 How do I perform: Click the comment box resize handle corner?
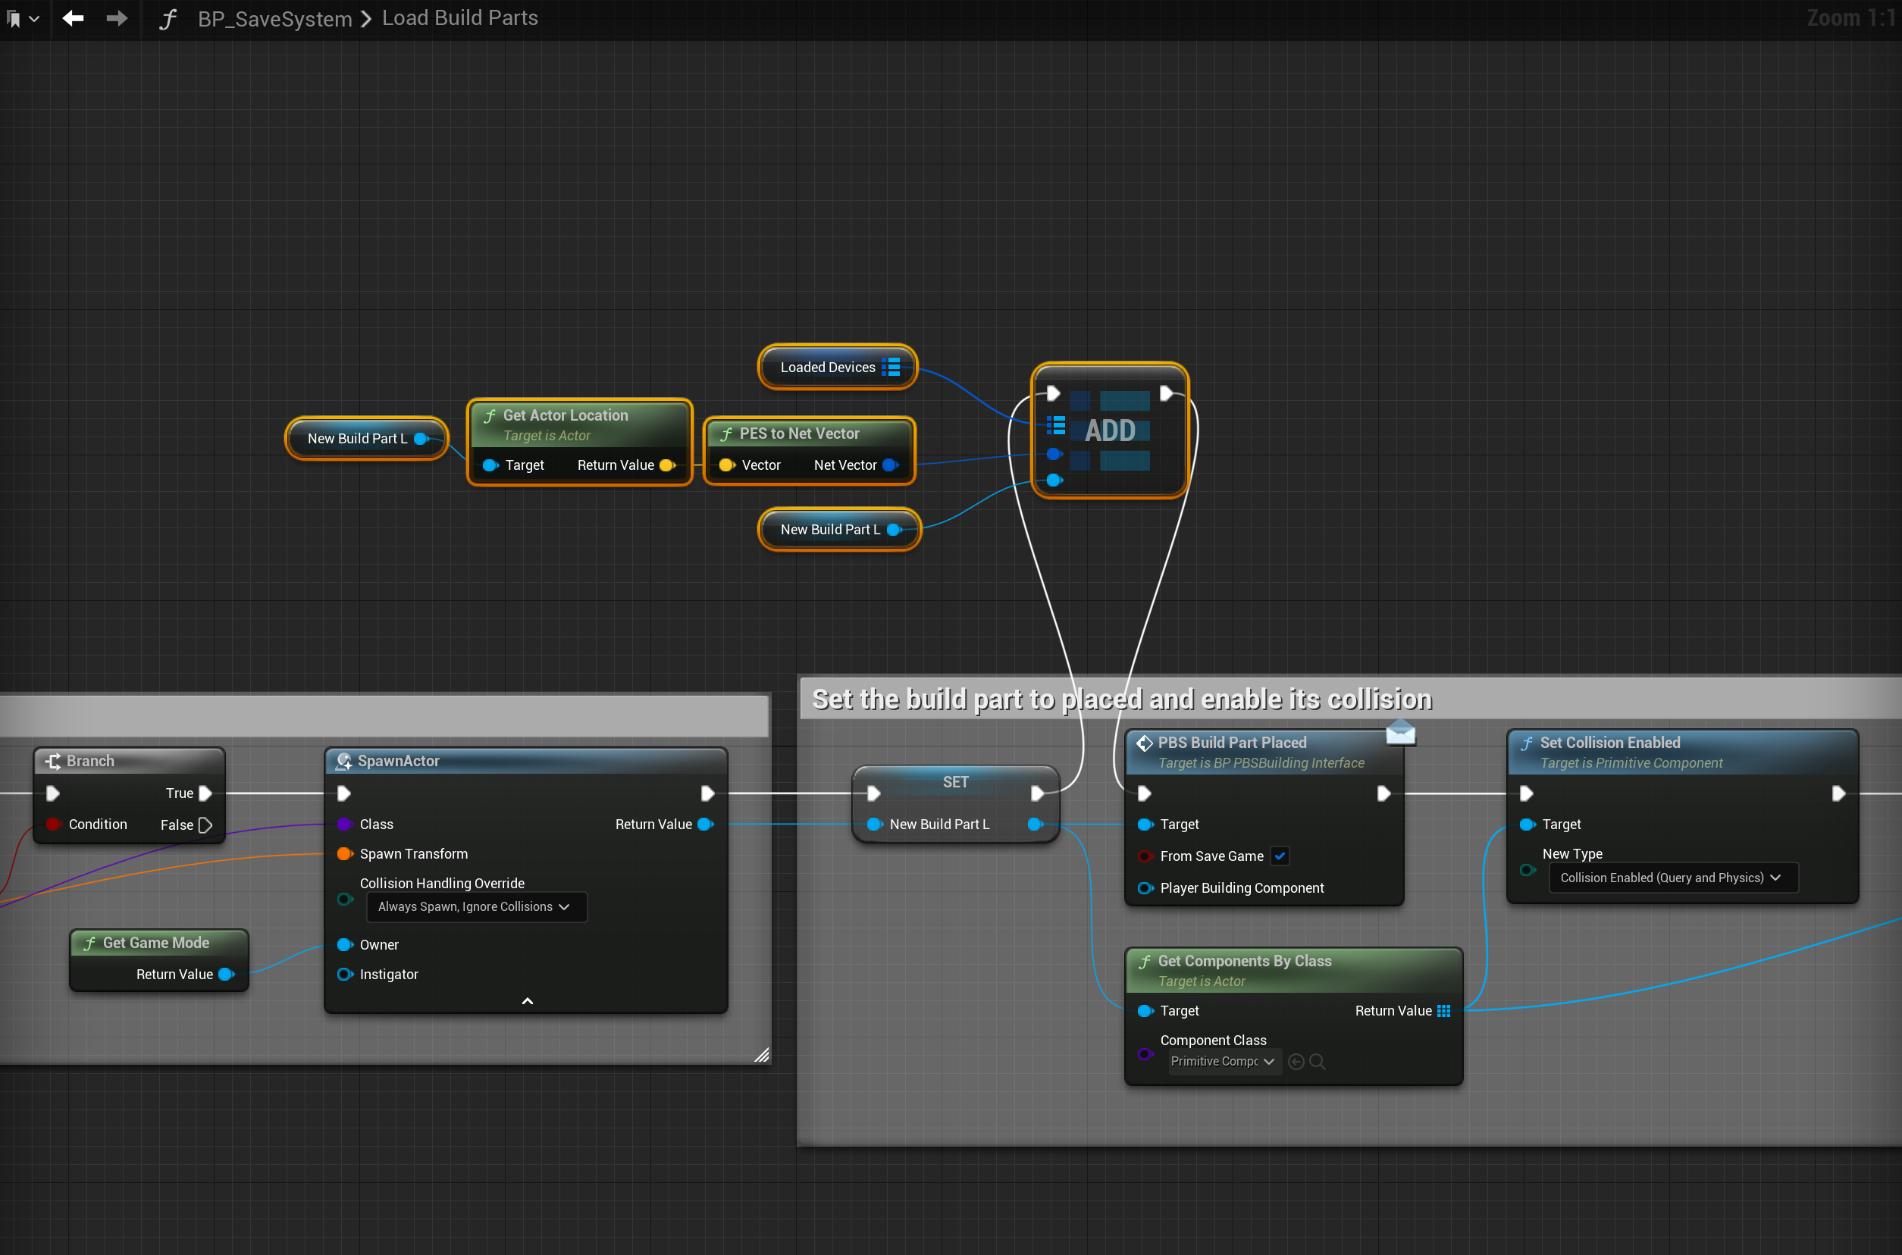click(761, 1055)
